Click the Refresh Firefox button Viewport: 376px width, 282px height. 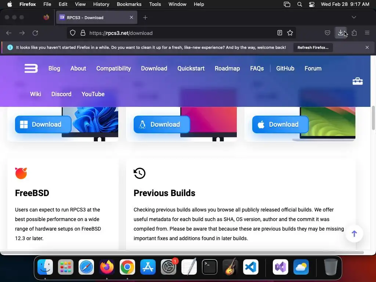[x=313, y=47]
